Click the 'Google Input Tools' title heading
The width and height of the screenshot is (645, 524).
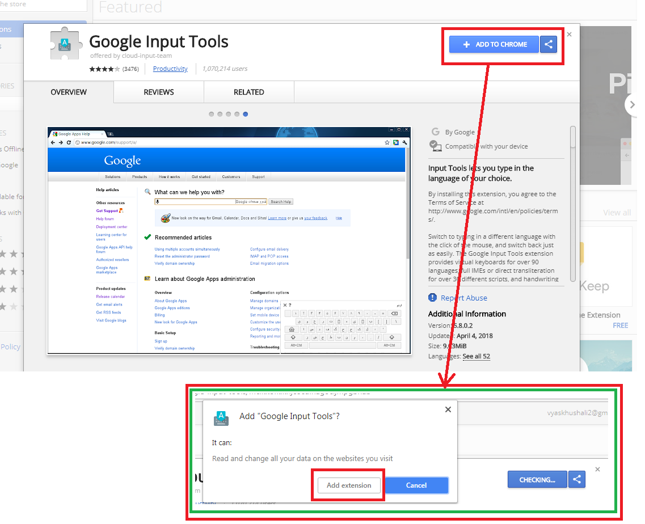pos(159,41)
